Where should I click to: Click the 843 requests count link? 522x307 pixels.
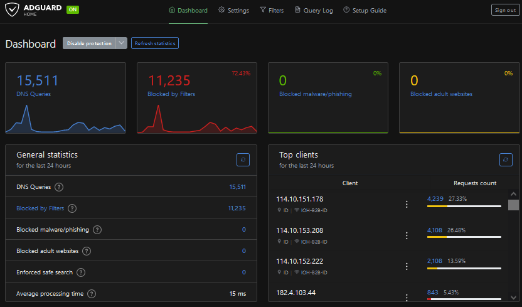(x=432, y=293)
